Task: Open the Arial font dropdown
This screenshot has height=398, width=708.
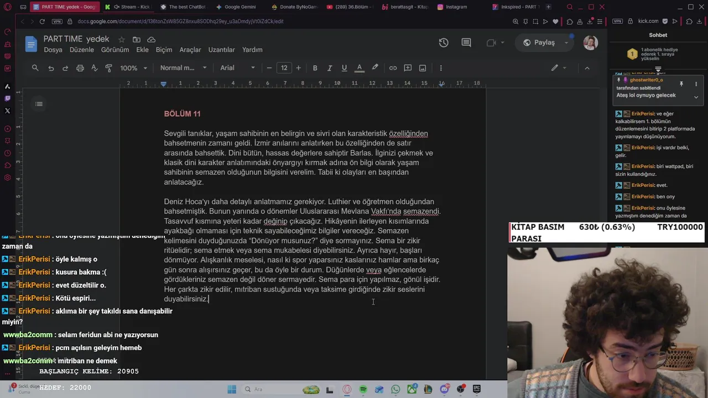Action: pyautogui.click(x=238, y=68)
